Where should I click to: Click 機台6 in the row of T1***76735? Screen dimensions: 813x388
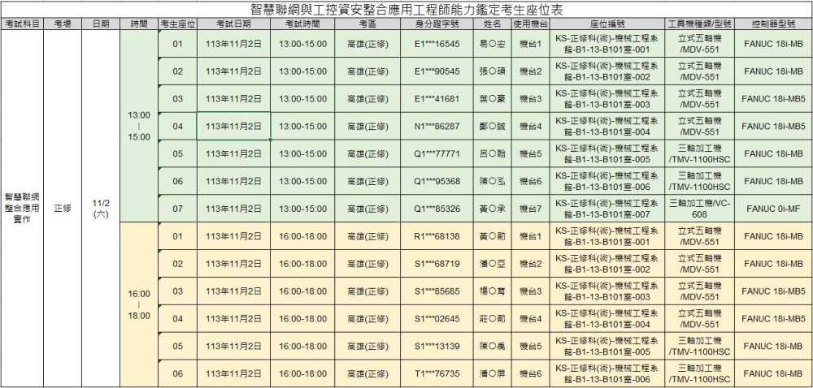530,373
